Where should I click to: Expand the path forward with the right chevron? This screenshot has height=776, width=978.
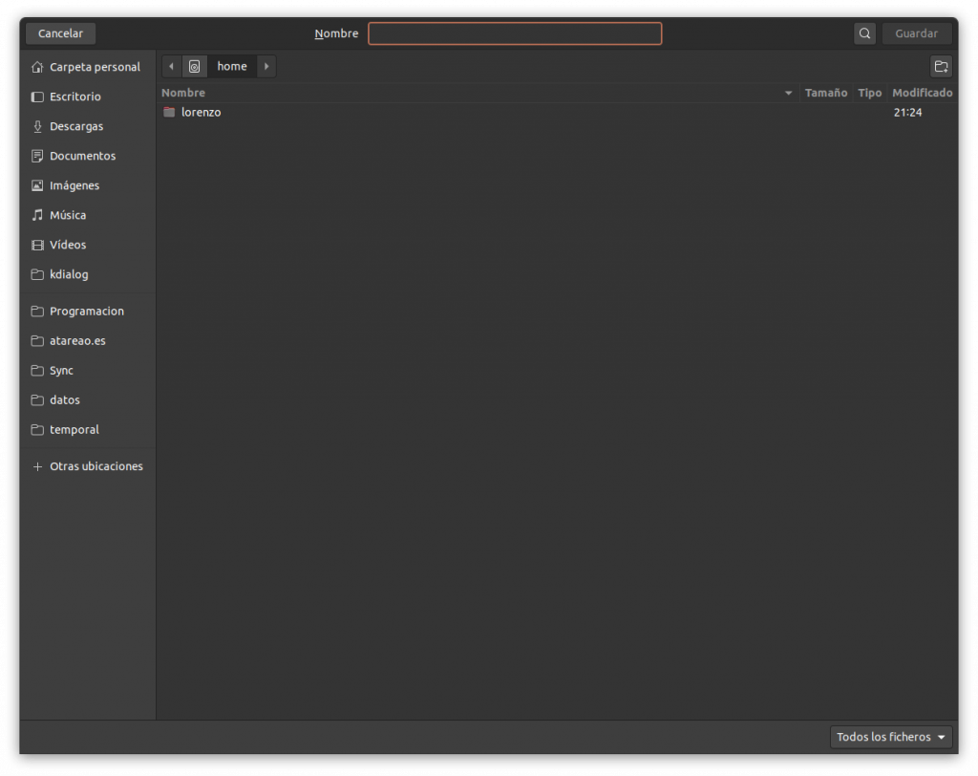[266, 66]
